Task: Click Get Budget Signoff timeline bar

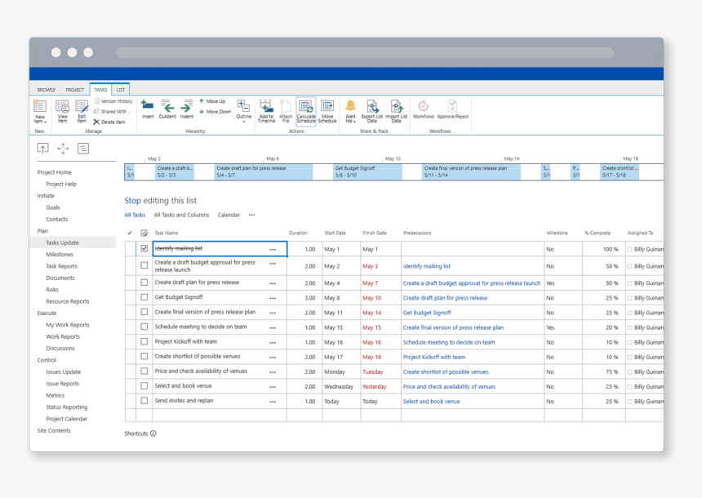Action: click(x=367, y=171)
